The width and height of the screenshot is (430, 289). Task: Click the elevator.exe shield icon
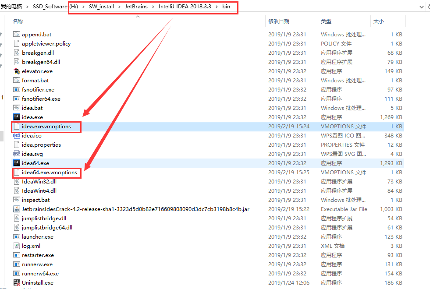point(17,71)
